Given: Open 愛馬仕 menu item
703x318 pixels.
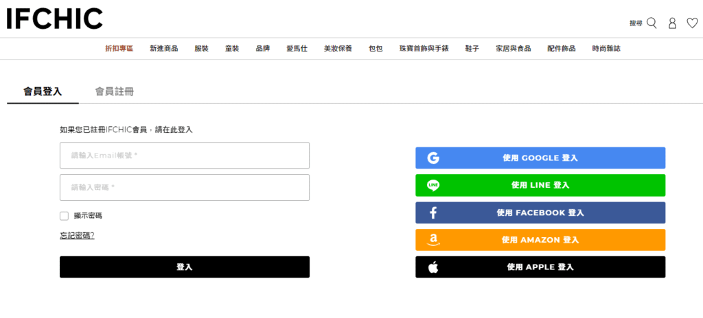Looking at the screenshot, I should pyautogui.click(x=297, y=49).
